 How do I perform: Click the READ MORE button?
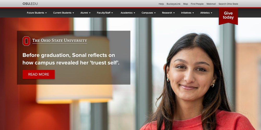coord(38,74)
